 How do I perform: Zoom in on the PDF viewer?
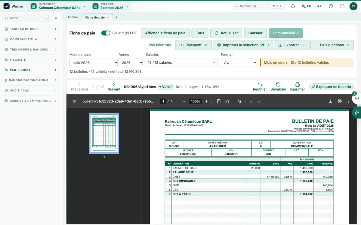coord(206,101)
